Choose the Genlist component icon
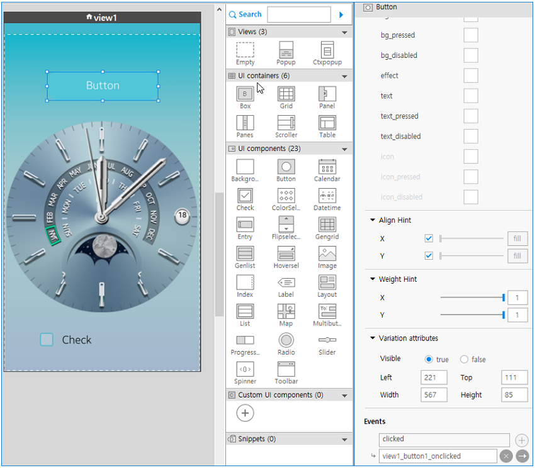535x468 pixels. [x=245, y=253]
